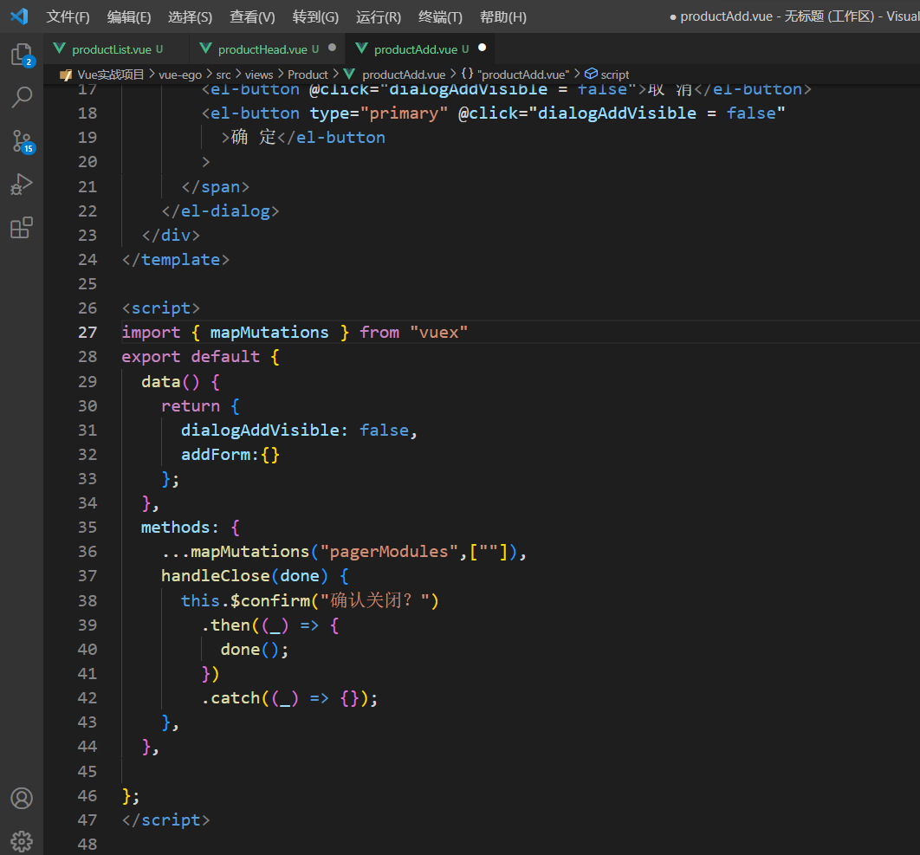920x855 pixels.
Task: Switch to the productHead.vue tab
Action: click(x=268, y=49)
